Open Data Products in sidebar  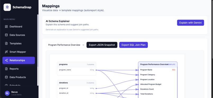pos(18,77)
